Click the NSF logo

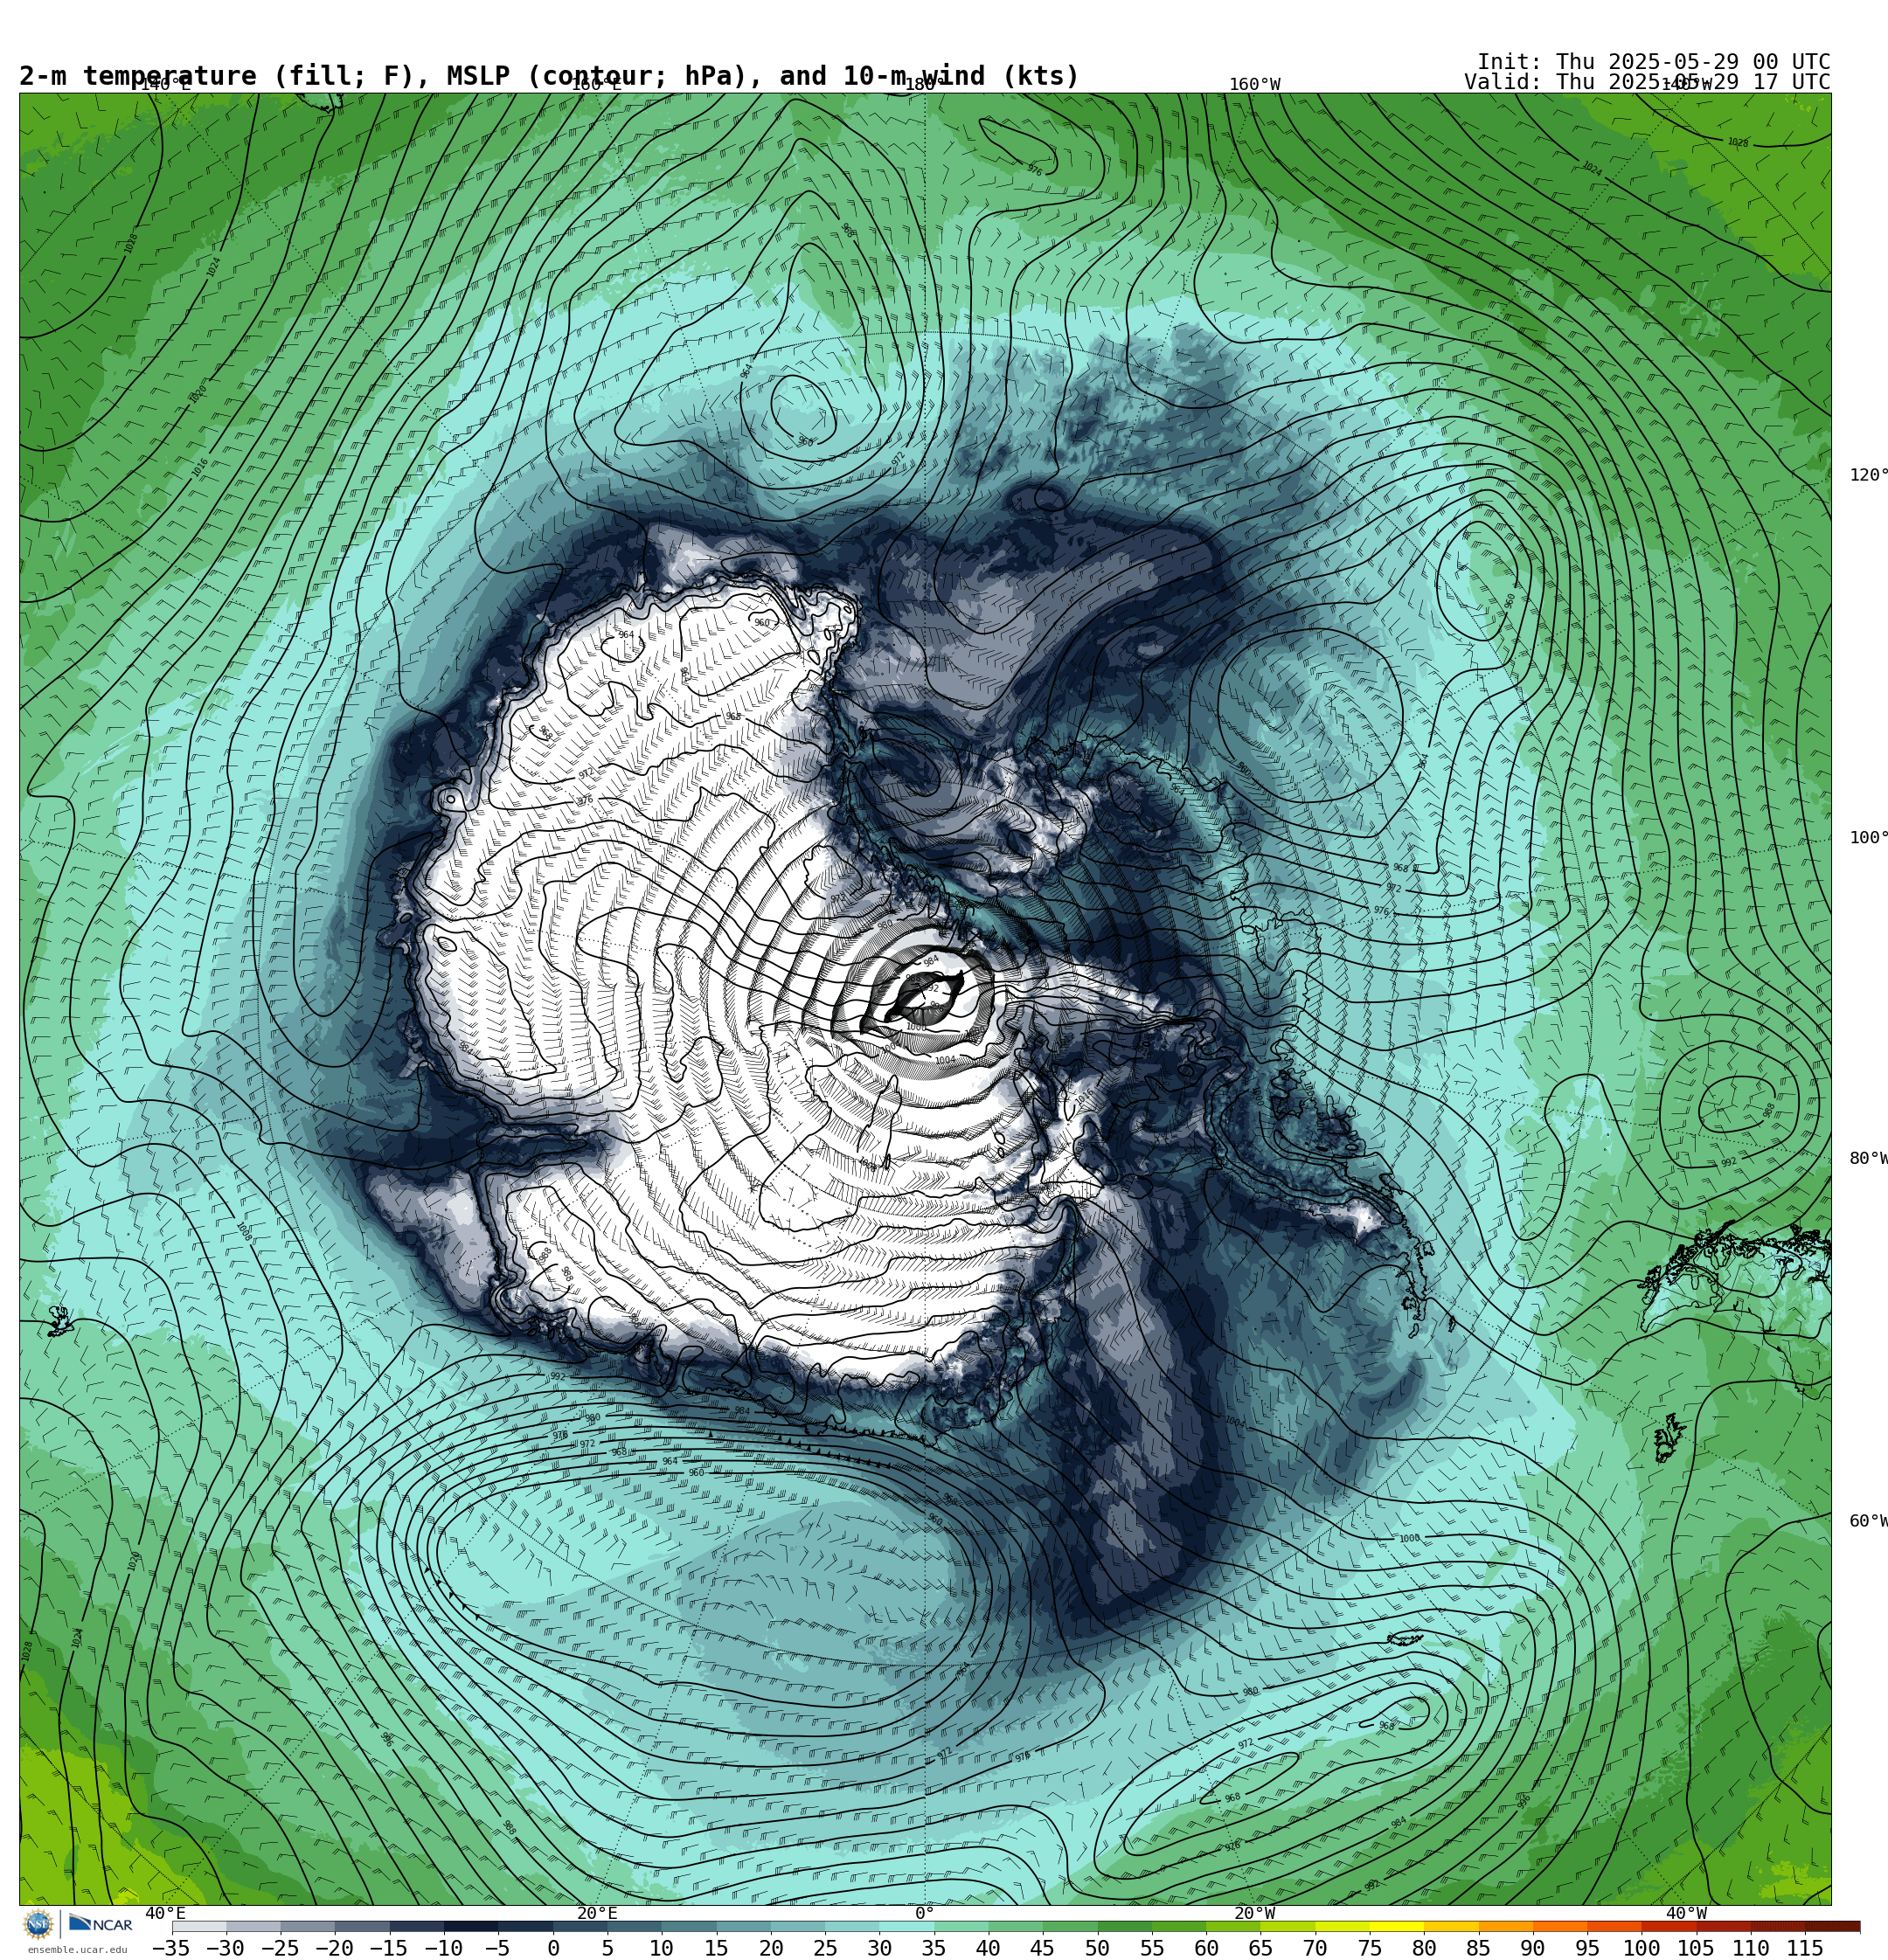click(x=37, y=1924)
